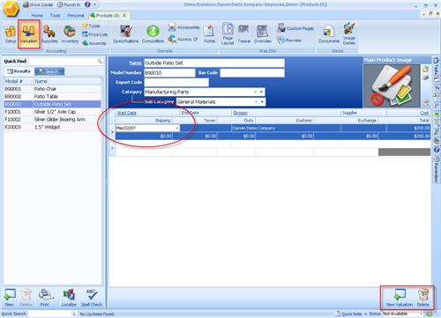
Task: Open the Status Not Available dropdown
Action: [421, 314]
